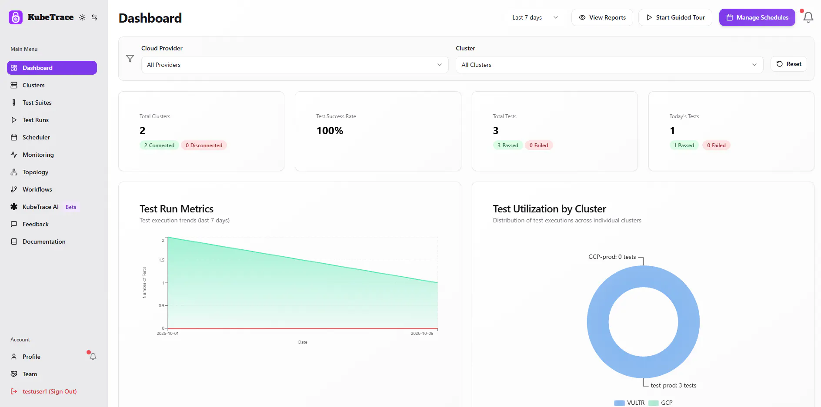Click the Team handshake icon
Viewport: 821px width, 407px height.
point(14,374)
